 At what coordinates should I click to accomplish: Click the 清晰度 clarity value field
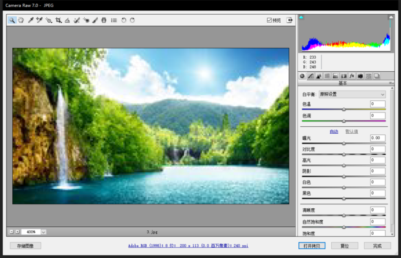[x=378, y=210]
